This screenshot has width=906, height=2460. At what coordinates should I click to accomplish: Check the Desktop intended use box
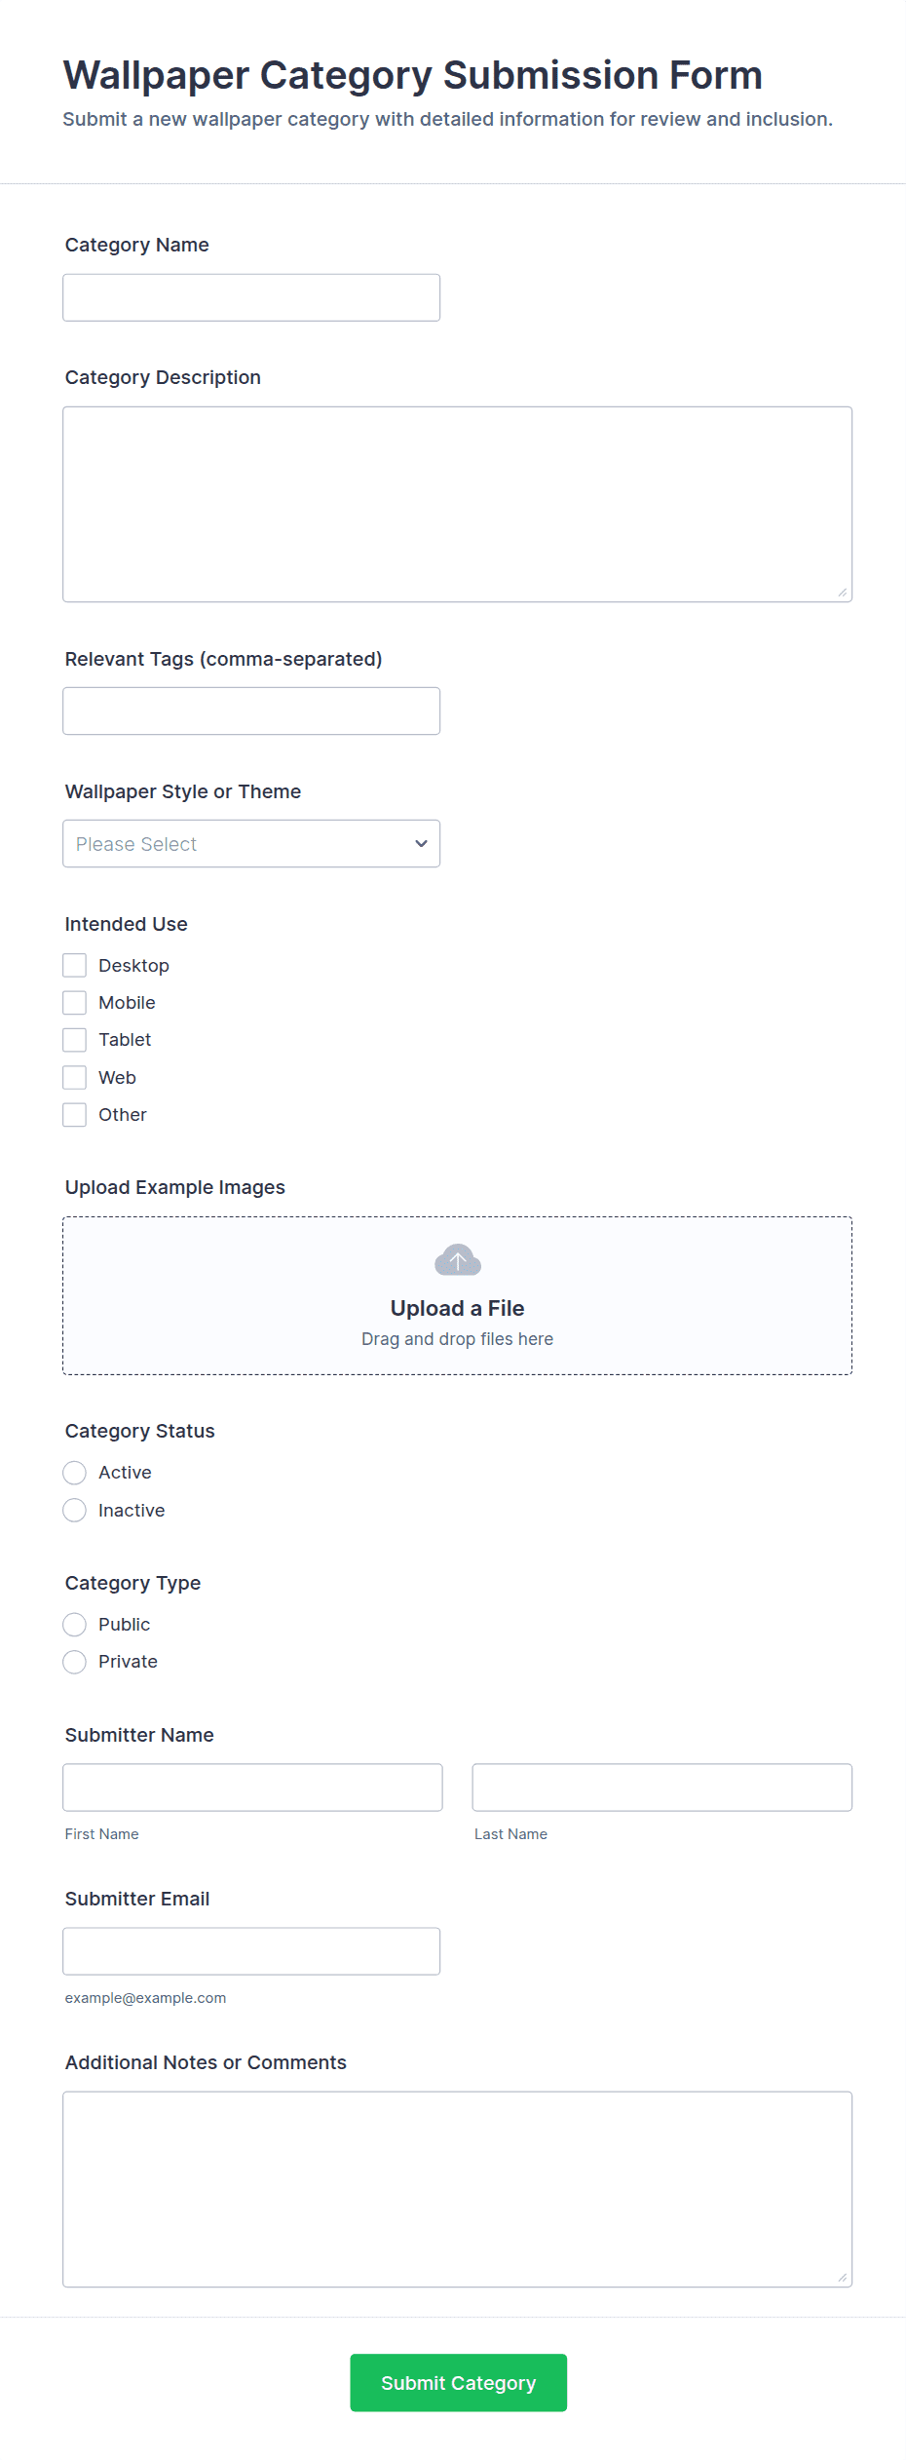tap(75, 966)
